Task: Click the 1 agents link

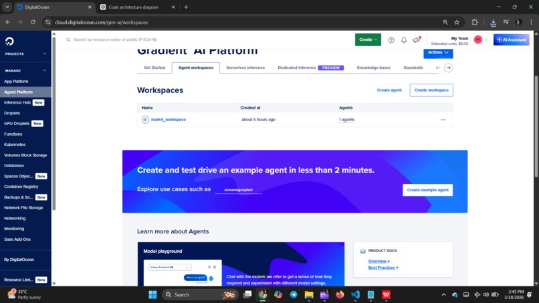Action: pos(346,120)
